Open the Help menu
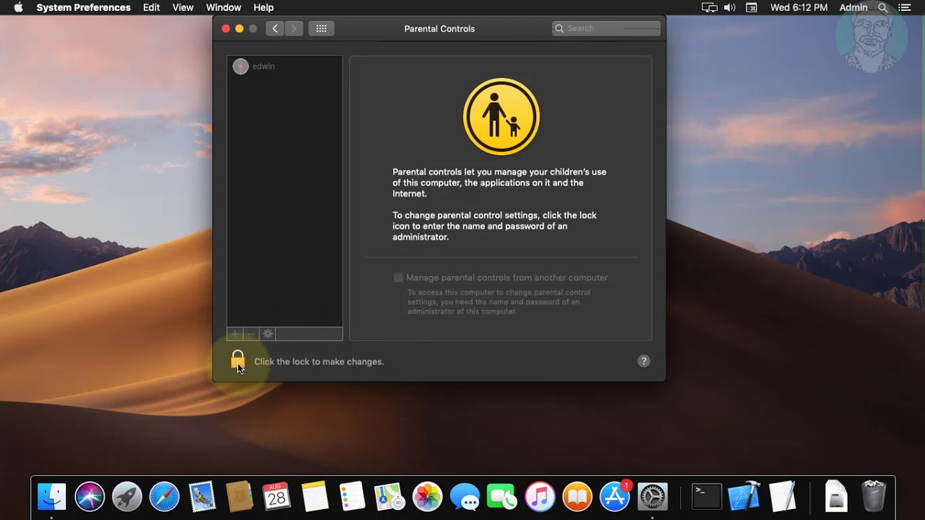The width and height of the screenshot is (925, 520). tap(264, 7)
